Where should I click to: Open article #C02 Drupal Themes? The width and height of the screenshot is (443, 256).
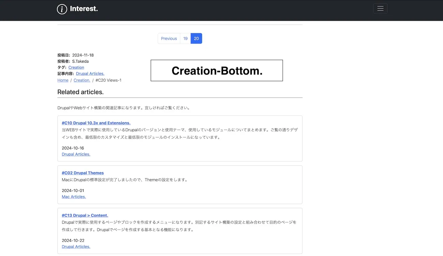click(x=83, y=173)
